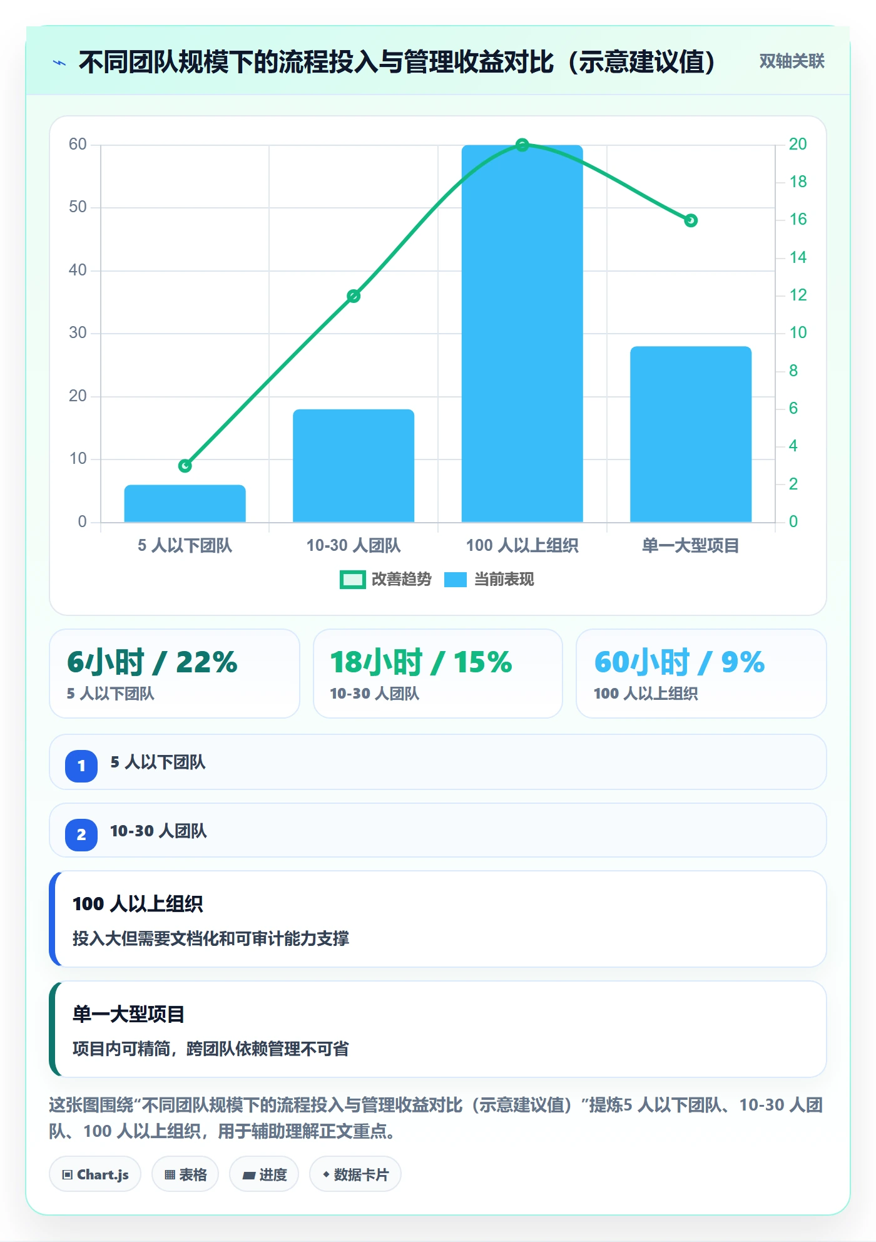This screenshot has height=1242, width=876.
Task: Open the 60小时 / 9% stat card
Action: point(701,674)
